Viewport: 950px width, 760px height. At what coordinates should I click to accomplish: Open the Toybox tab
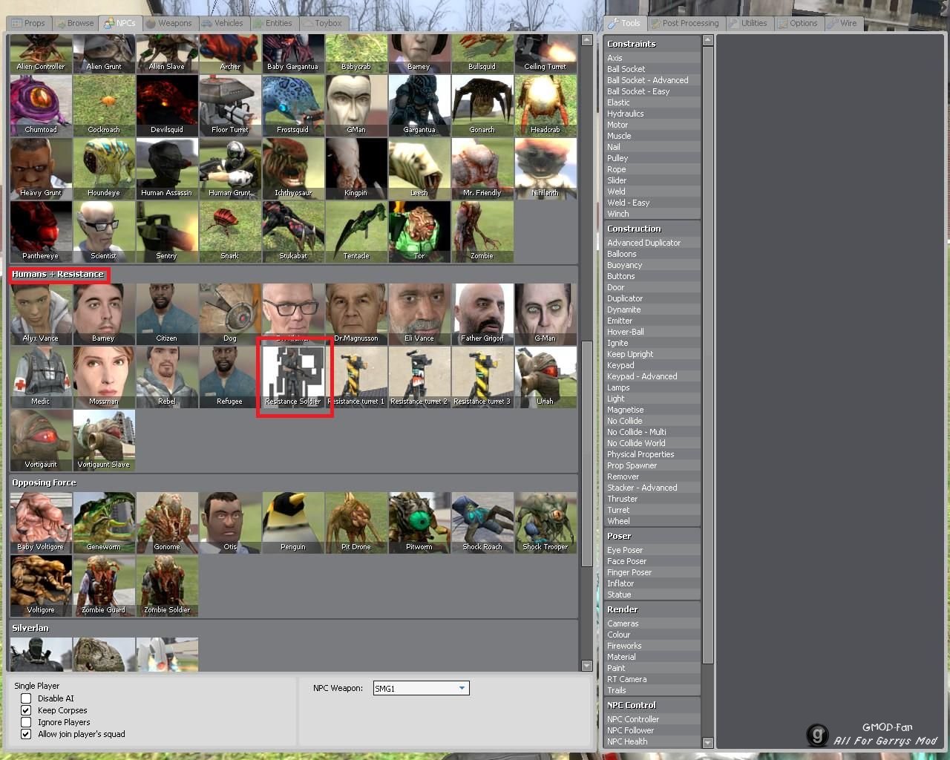click(x=323, y=23)
